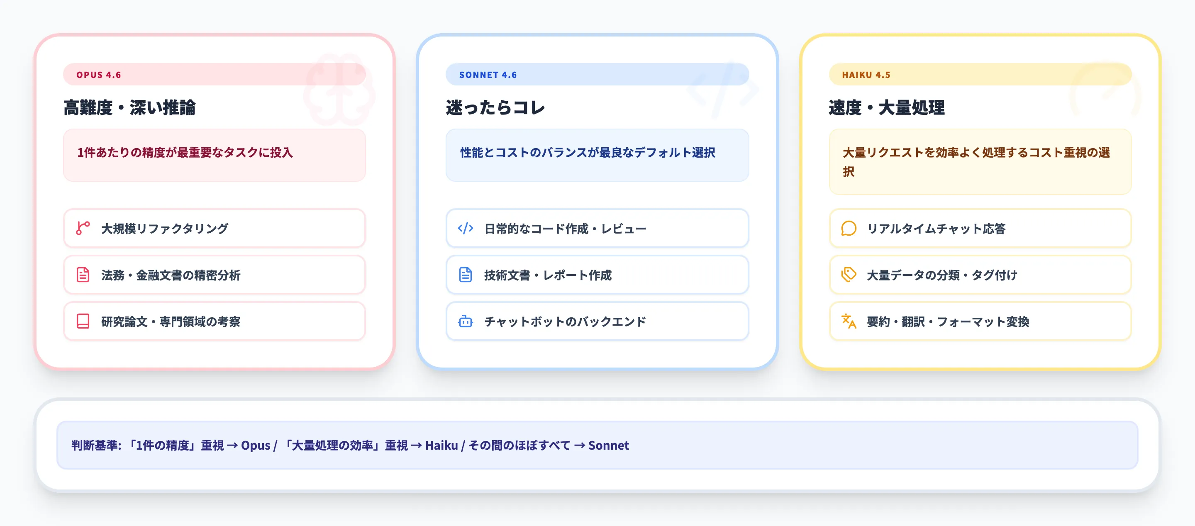This screenshot has width=1195, height=526.
Task: Click the 1件あたりの精度が最重要 description box
Action: (214, 155)
